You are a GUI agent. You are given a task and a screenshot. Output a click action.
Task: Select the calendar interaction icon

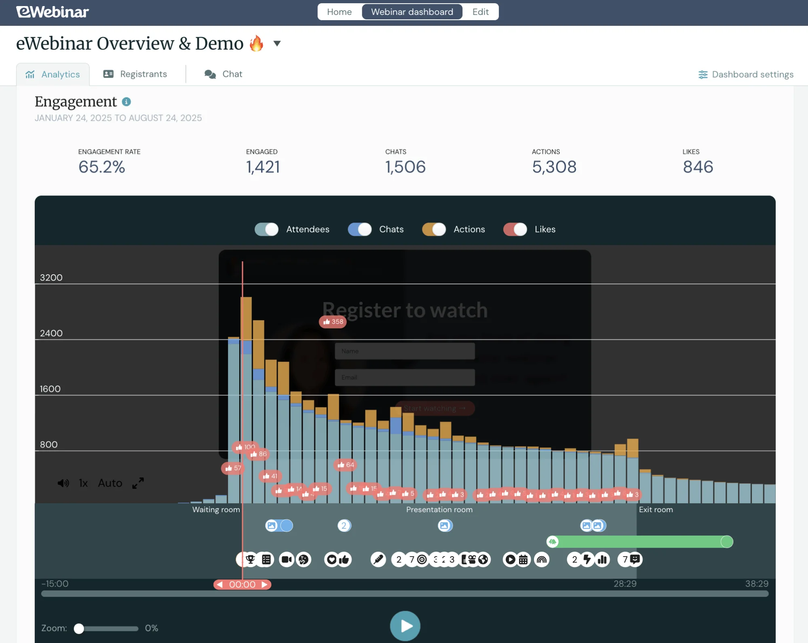coord(523,559)
